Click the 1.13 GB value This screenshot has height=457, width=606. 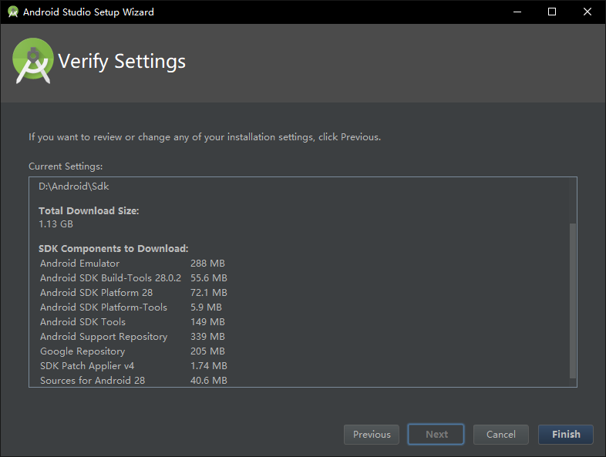(x=56, y=224)
